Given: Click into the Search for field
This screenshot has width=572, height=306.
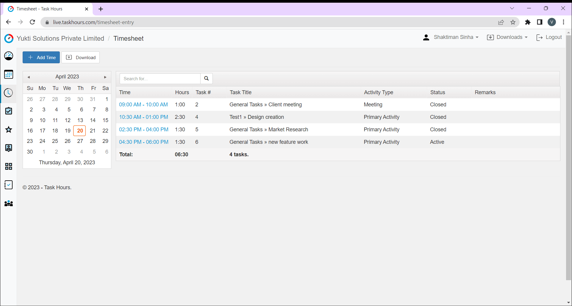Looking at the screenshot, I should point(160,78).
